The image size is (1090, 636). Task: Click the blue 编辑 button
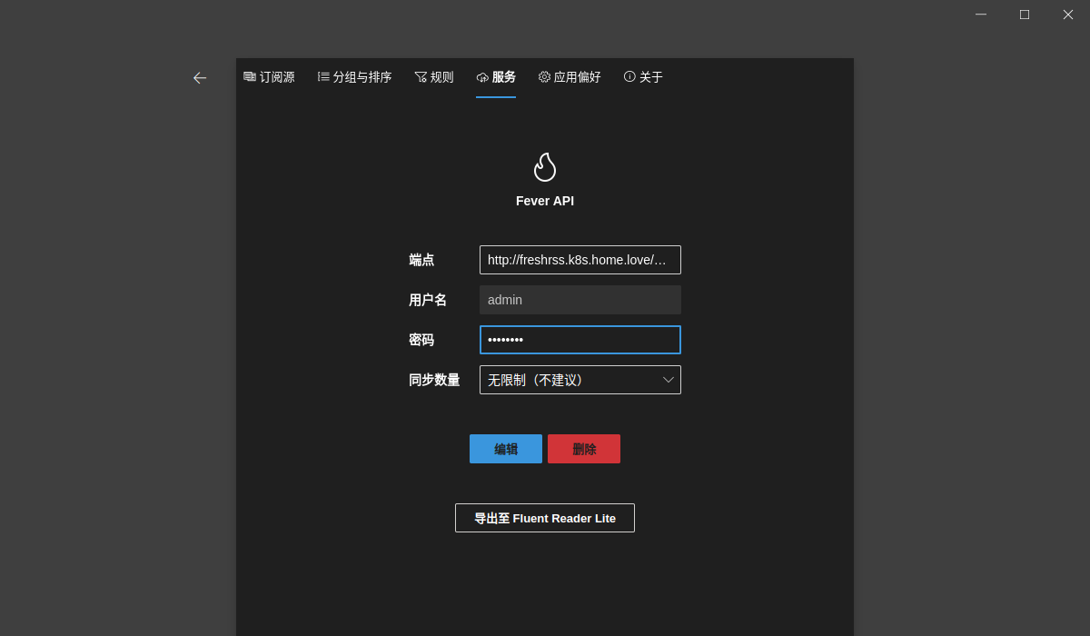click(x=506, y=449)
